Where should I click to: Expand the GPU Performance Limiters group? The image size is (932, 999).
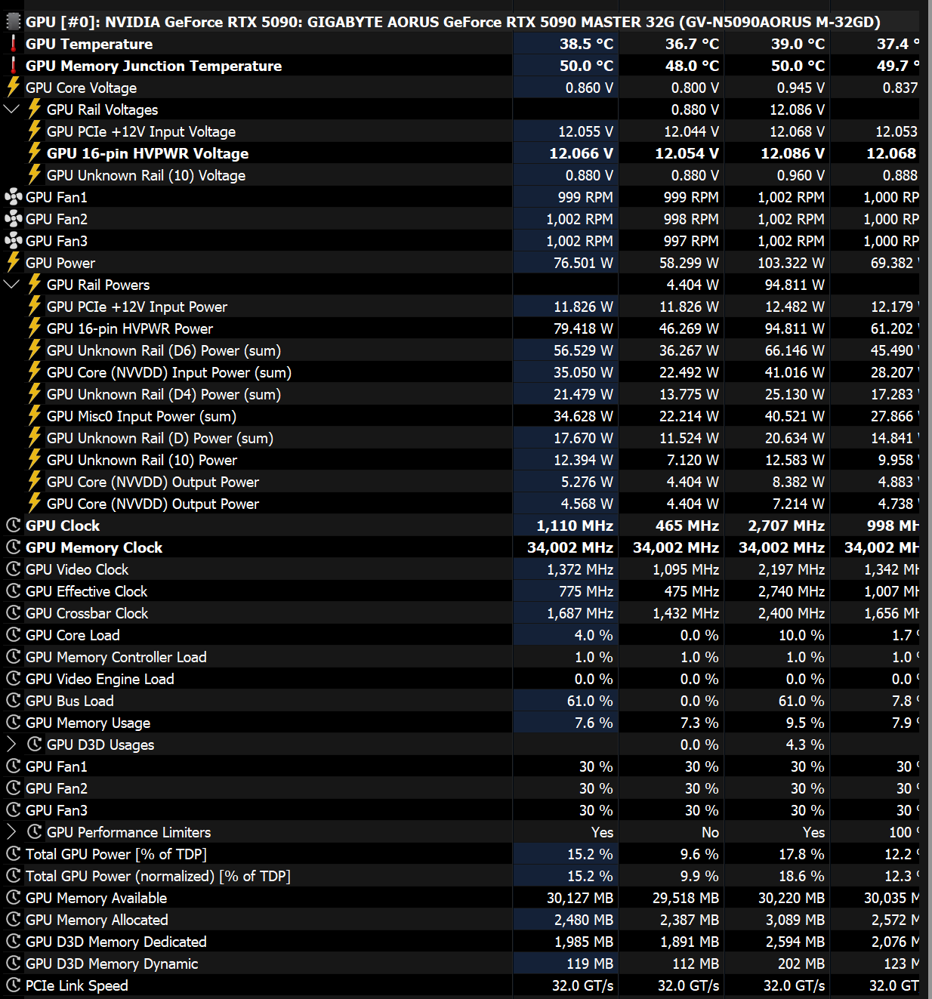(x=11, y=832)
